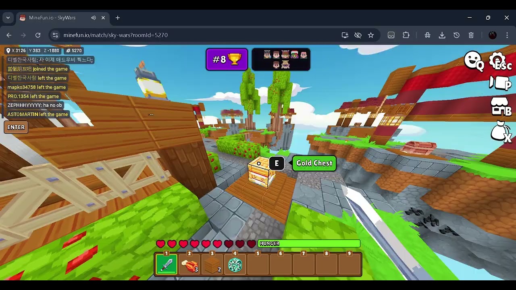Select empty hotbar slot 8
Viewport: 516px width, 290px height.
327,264
